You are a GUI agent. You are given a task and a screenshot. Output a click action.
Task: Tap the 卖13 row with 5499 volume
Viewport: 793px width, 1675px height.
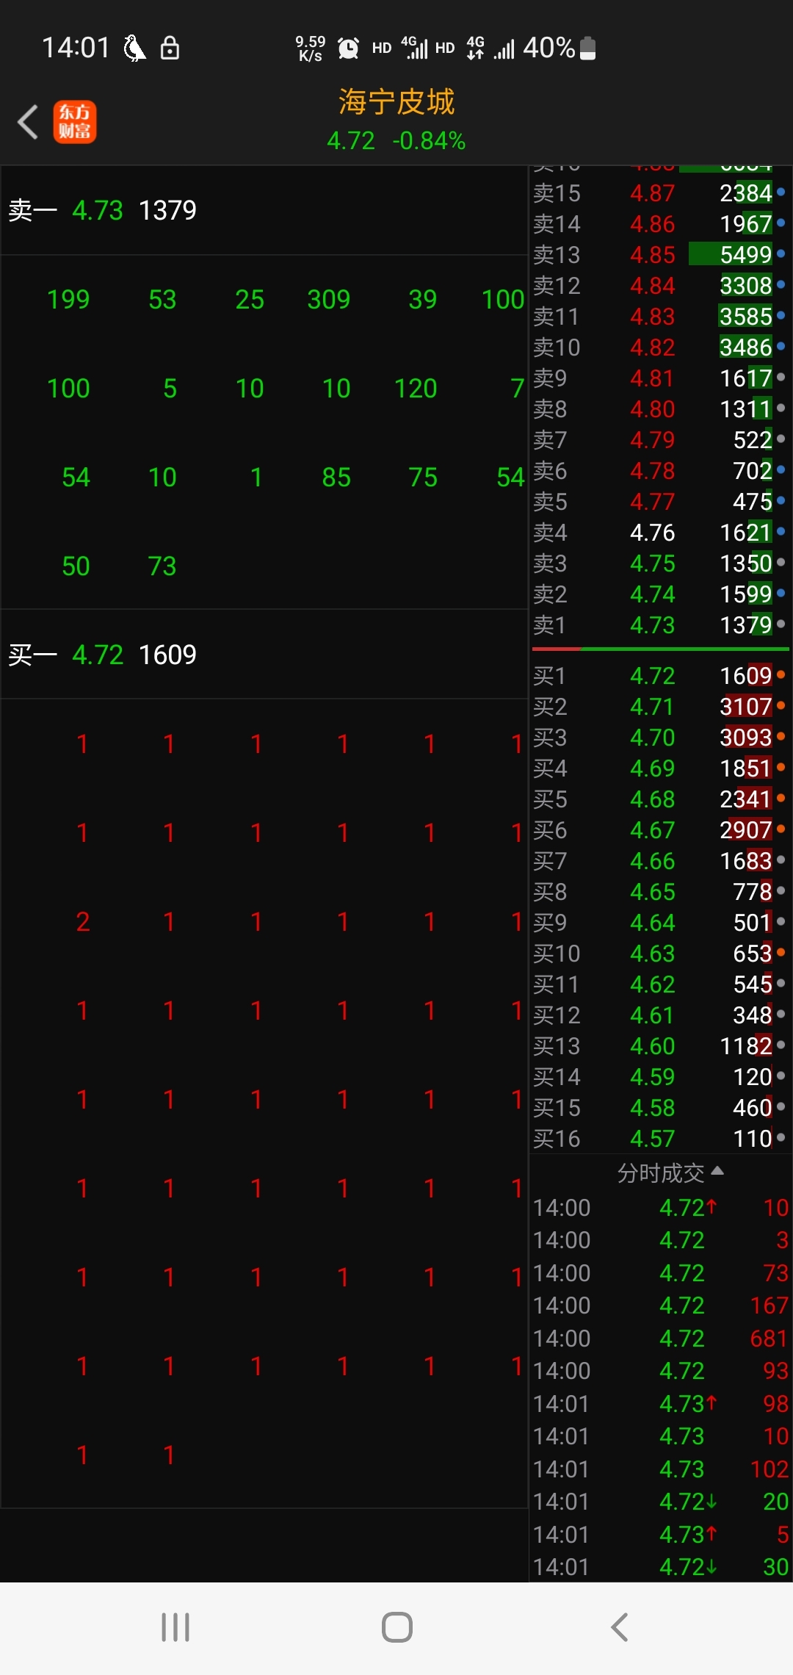coord(659,255)
